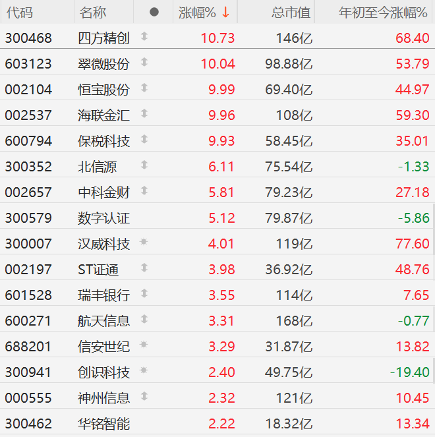Viewport: 435px width, 437px height.
Task: Click the marker icon beside 航天信息
Action: pyautogui.click(x=144, y=319)
